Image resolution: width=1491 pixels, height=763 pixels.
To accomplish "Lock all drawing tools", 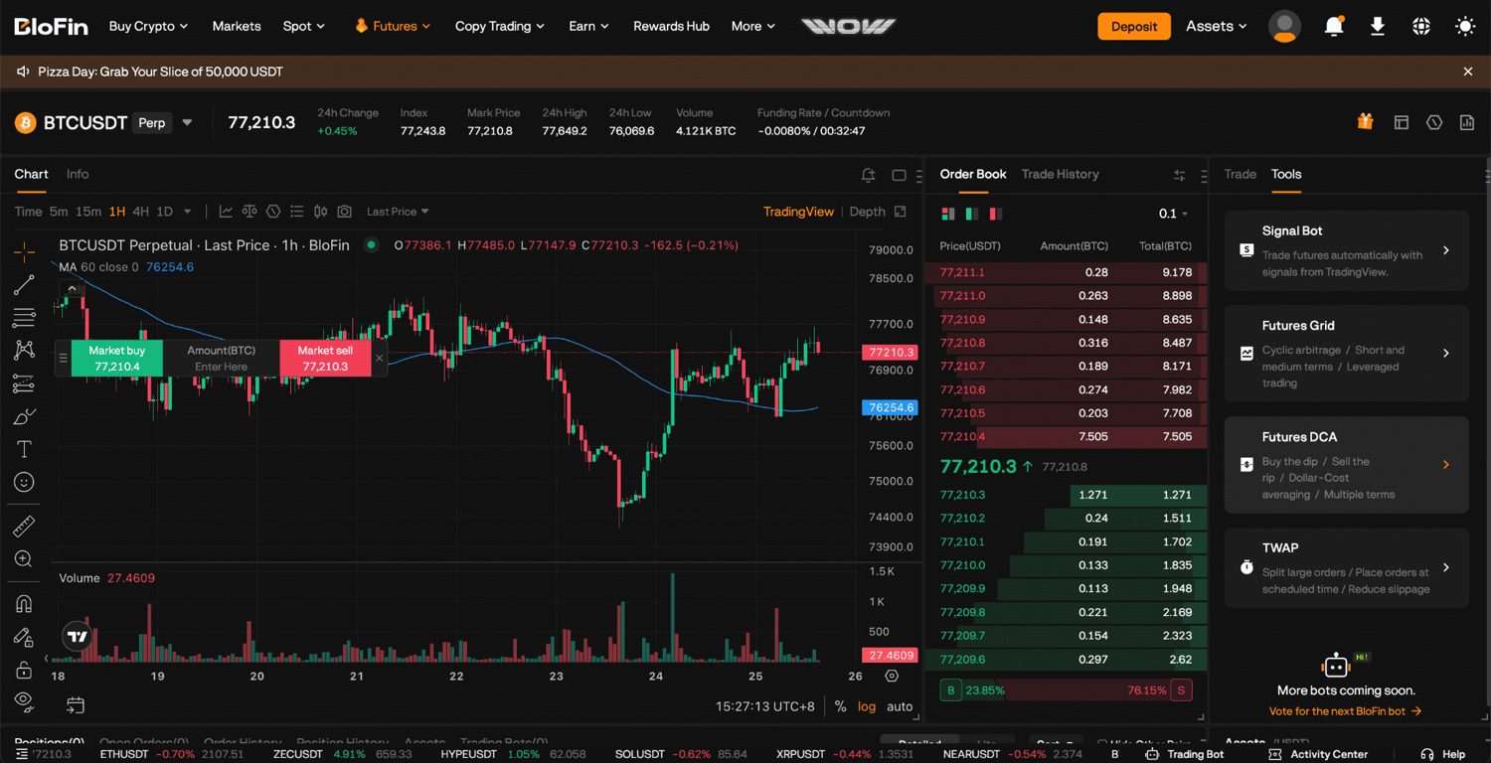I will click(x=24, y=670).
